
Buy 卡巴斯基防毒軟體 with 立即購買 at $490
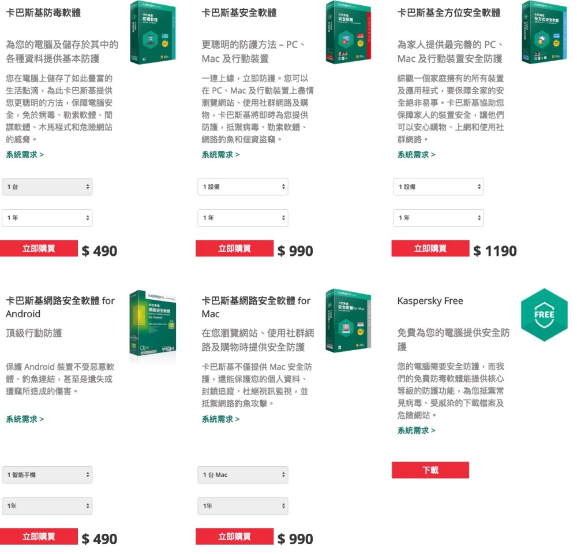[39, 248]
